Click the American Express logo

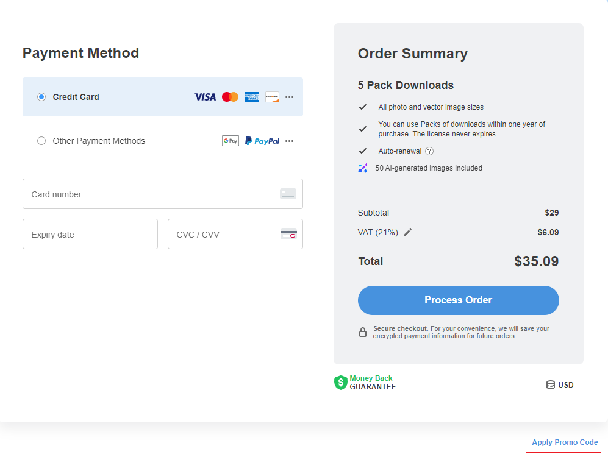pos(252,97)
